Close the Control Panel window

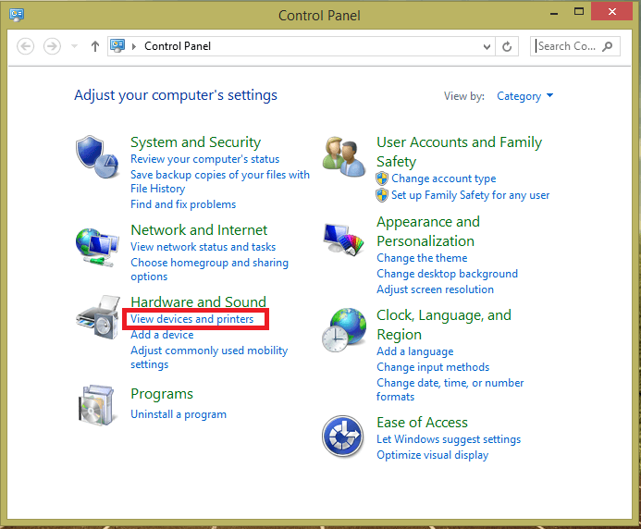pos(612,11)
